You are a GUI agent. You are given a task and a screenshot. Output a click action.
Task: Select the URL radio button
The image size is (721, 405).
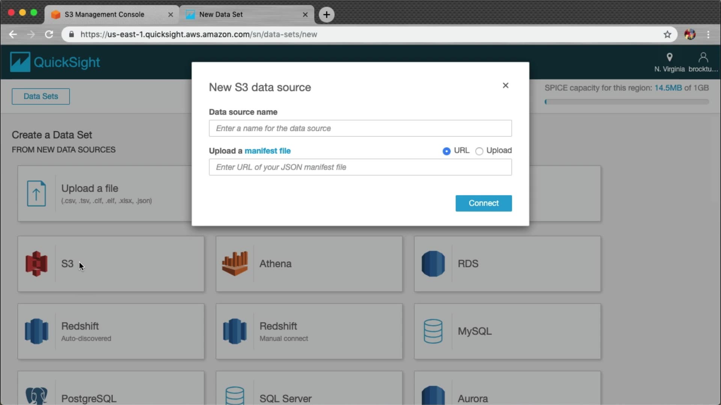pos(446,151)
